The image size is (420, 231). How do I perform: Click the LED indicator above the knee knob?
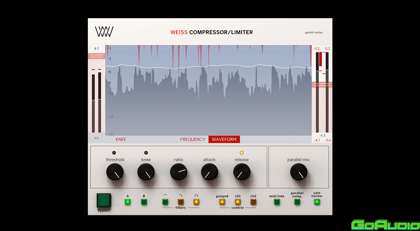click(x=146, y=153)
